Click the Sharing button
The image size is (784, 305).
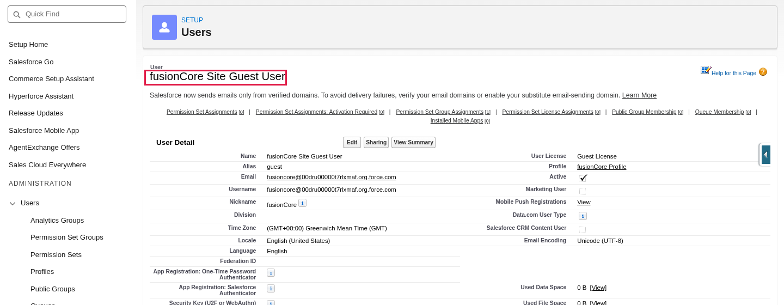(x=376, y=142)
